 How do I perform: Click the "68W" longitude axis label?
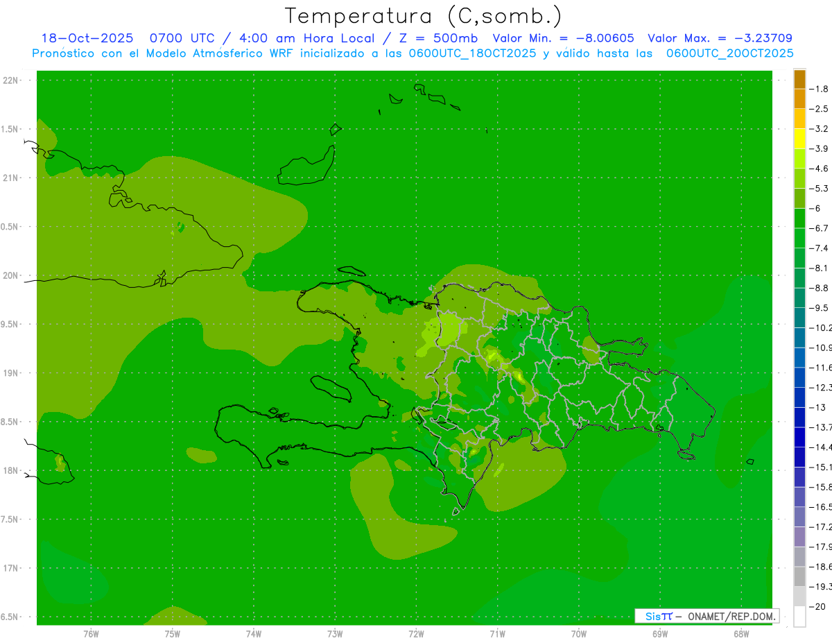coord(740,634)
